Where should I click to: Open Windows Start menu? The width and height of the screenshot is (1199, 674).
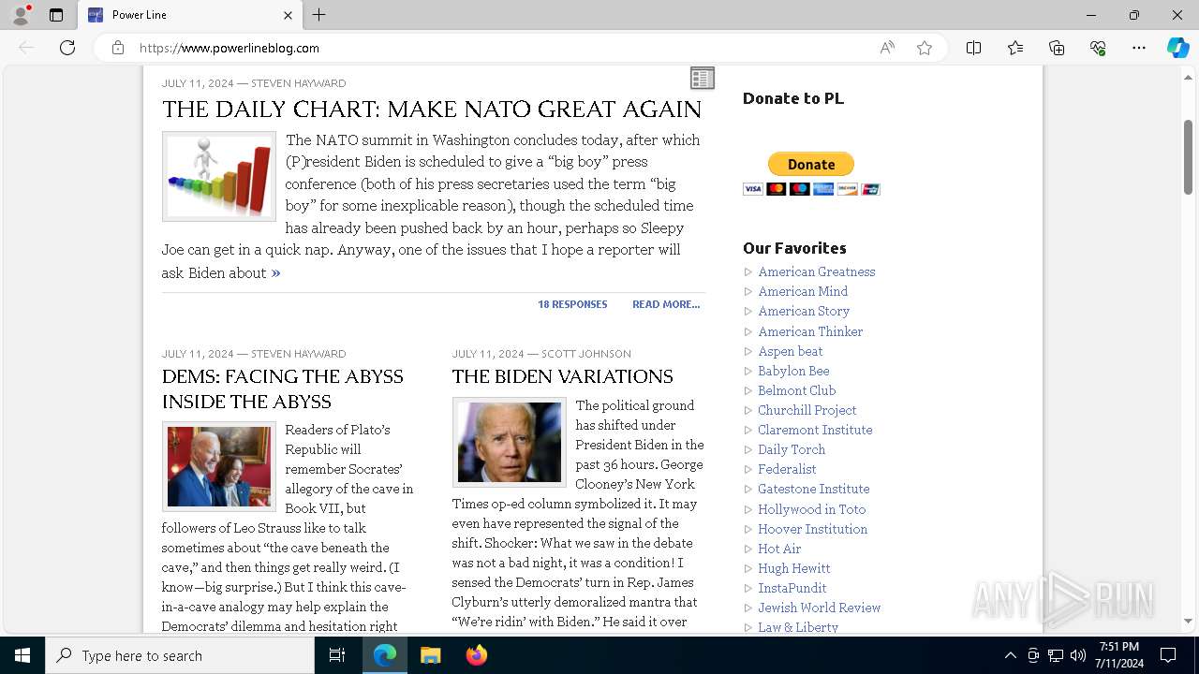pos(22,655)
